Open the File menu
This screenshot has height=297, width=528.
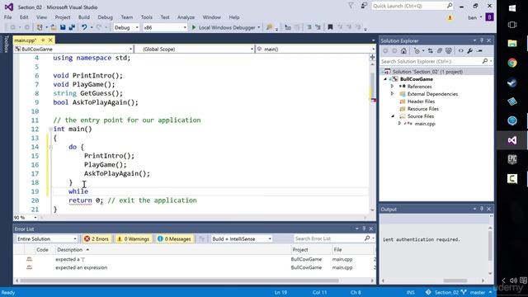tap(7, 17)
